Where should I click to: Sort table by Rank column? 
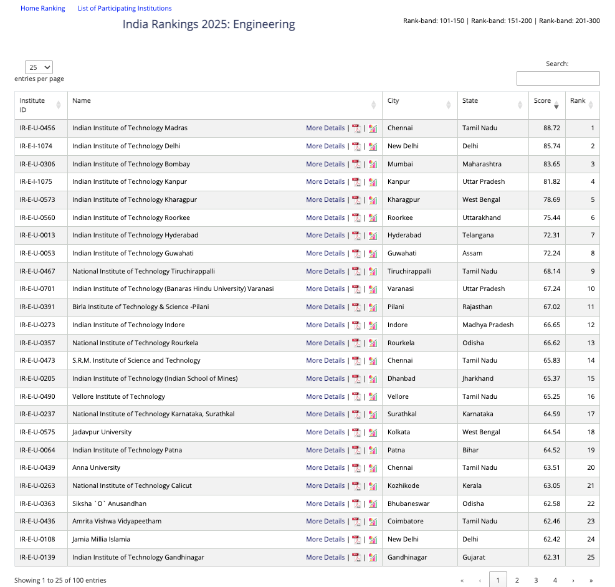click(583, 105)
